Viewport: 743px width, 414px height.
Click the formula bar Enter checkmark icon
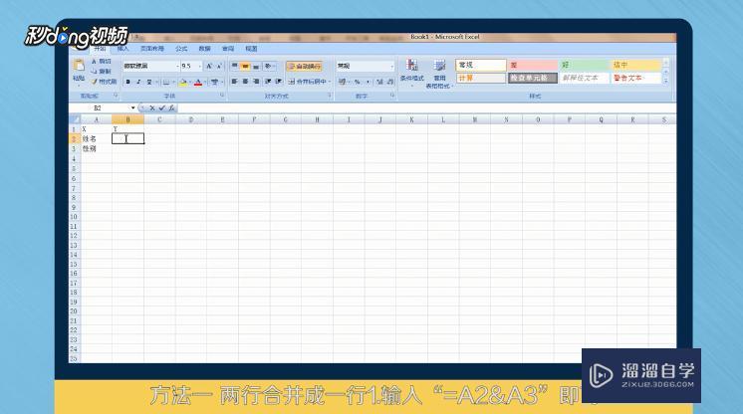[162, 108]
